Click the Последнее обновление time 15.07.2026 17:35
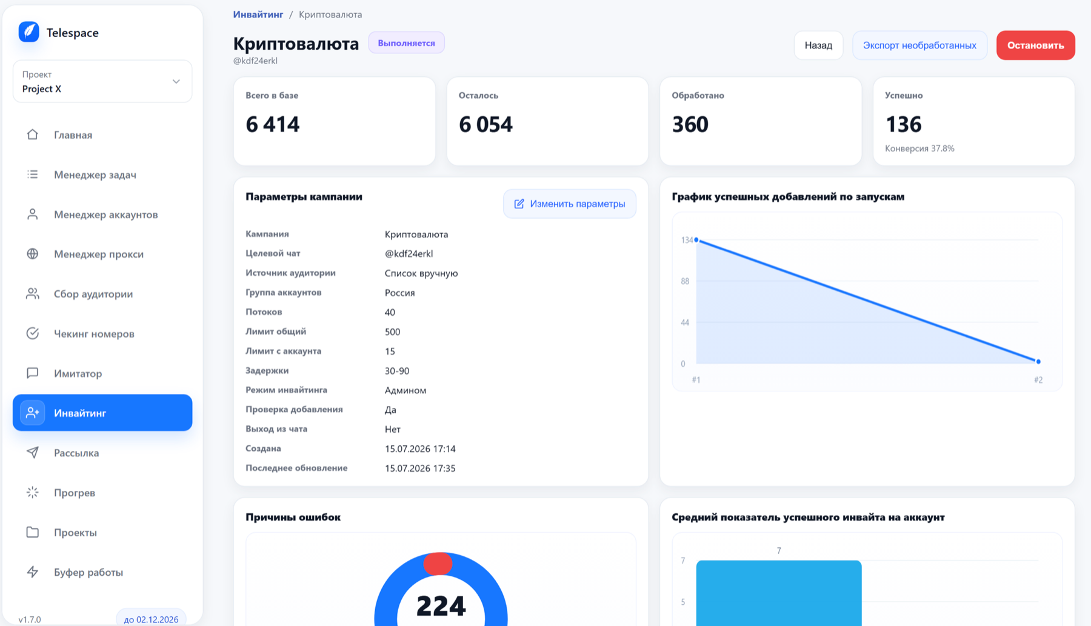 tap(420, 468)
